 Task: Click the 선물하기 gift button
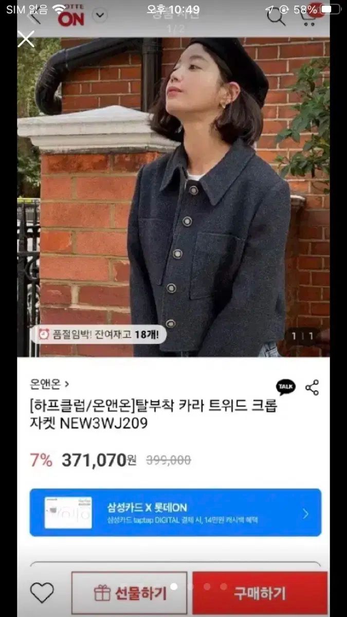tap(129, 593)
